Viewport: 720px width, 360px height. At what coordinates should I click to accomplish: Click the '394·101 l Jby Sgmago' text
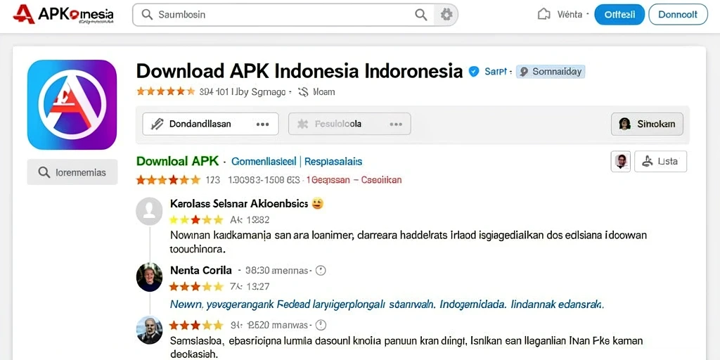point(243,92)
